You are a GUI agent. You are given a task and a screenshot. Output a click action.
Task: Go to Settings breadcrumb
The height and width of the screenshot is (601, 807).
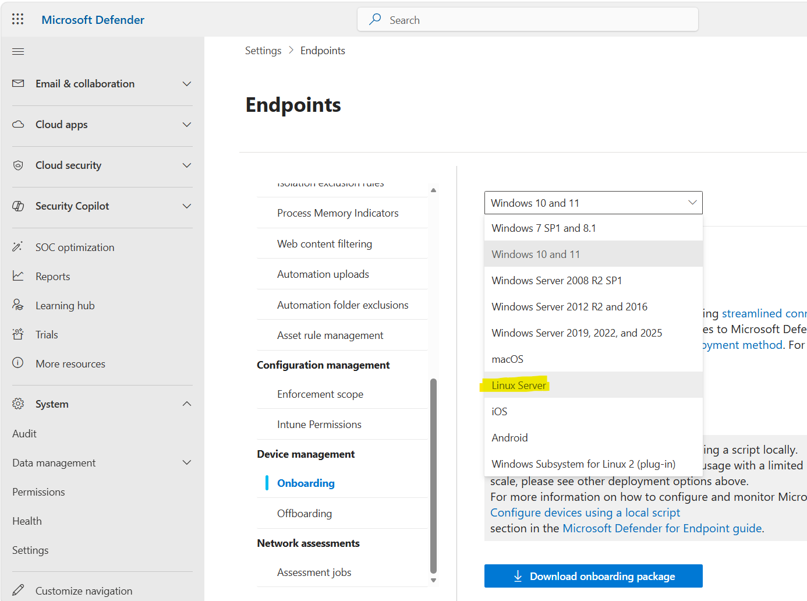(x=263, y=51)
